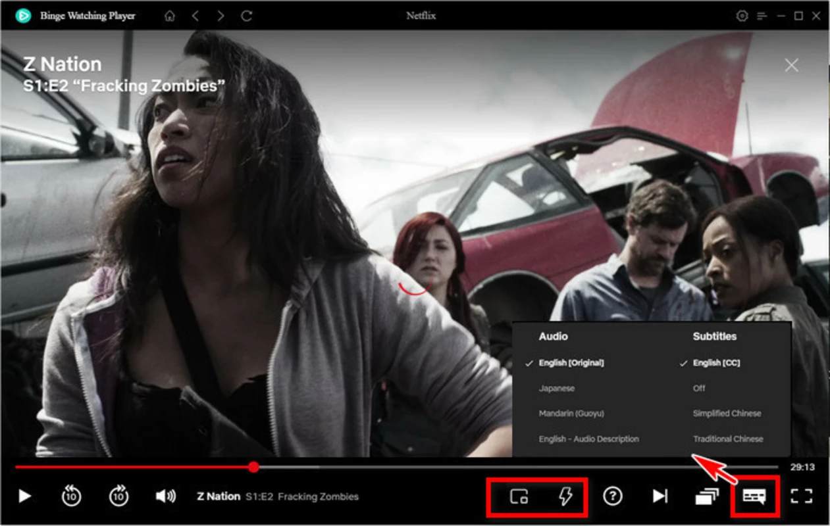Click the Subtitles column heading
This screenshot has height=526, width=830.
(x=715, y=336)
